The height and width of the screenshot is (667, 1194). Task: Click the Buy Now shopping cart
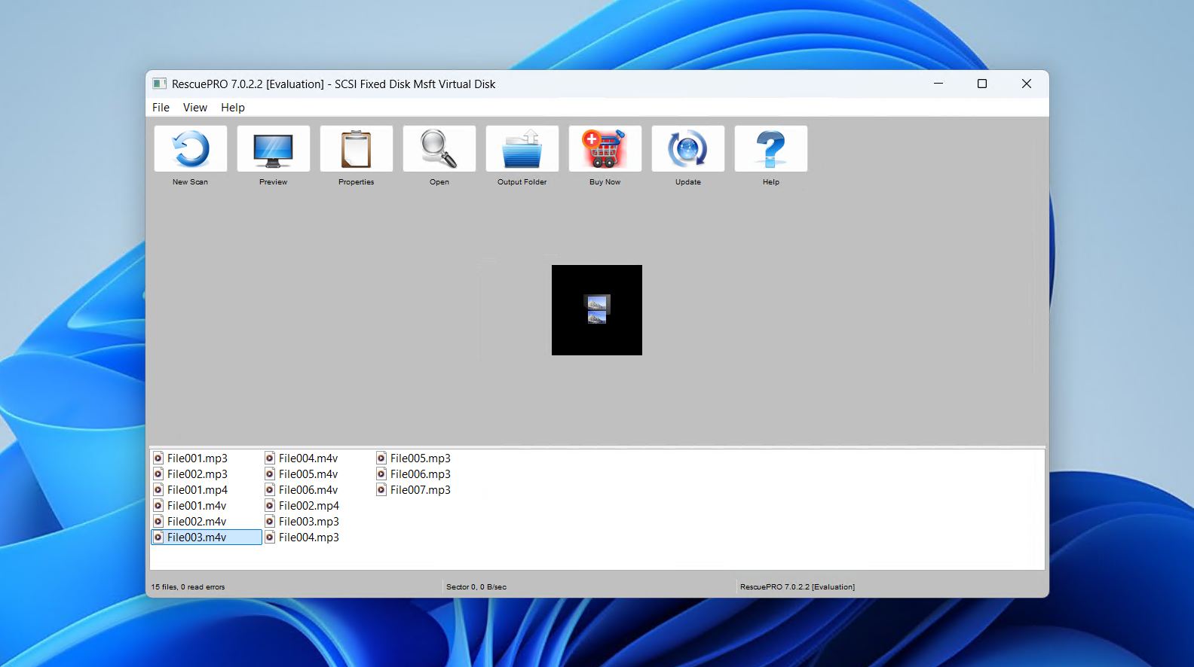(x=605, y=149)
